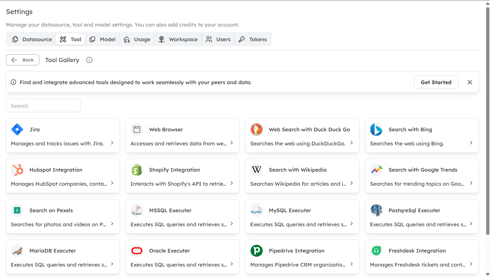The width and height of the screenshot is (490, 277).
Task: Click the Pipedrive Integration icon
Action: click(x=256, y=250)
